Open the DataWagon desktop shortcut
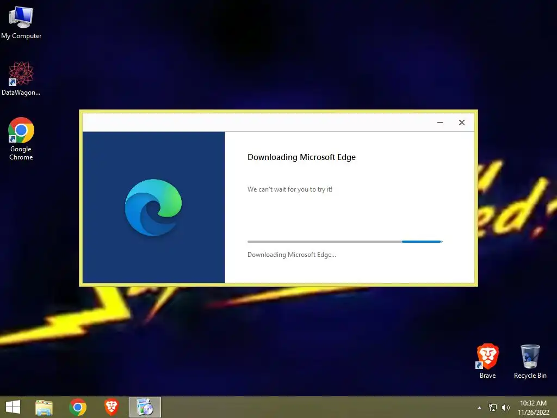The height and width of the screenshot is (418, 557). click(21, 78)
